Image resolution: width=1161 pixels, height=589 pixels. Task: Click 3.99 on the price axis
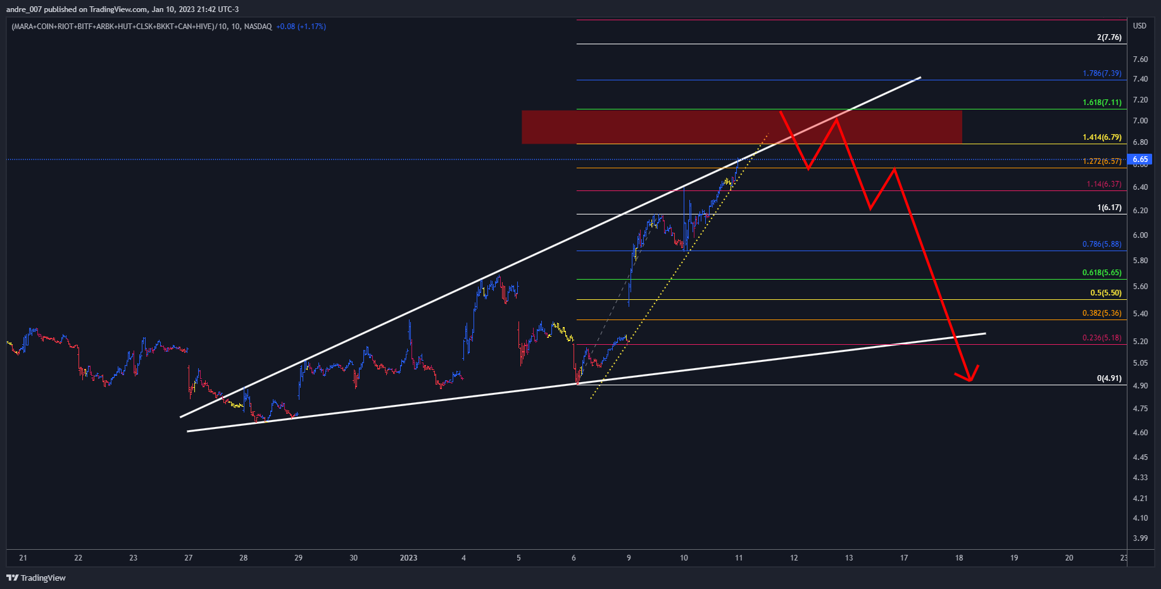click(x=1140, y=538)
